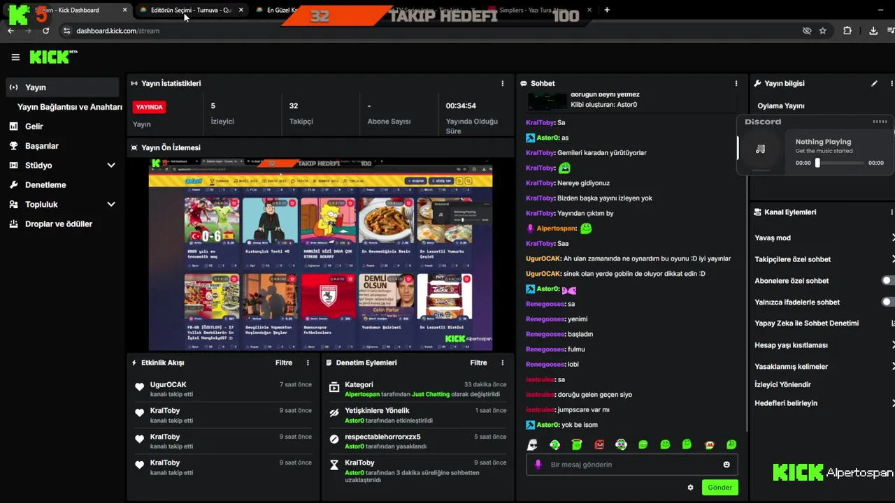The image size is (895, 503).
Task: Click Alpertospan username in chat
Action: 557,228
